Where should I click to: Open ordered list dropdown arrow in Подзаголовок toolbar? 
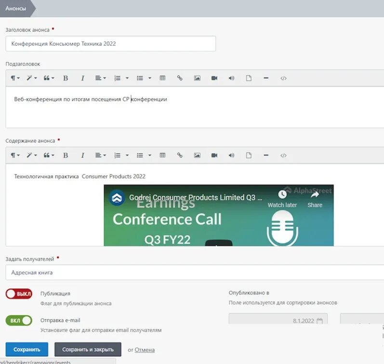(127, 78)
